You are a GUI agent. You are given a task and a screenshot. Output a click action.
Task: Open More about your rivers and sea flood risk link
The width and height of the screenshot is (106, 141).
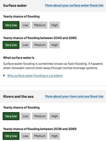(x=74, y=96)
